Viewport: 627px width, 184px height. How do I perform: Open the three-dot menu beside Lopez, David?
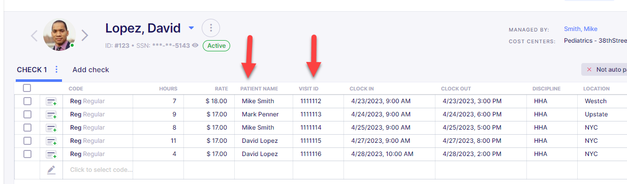click(211, 27)
